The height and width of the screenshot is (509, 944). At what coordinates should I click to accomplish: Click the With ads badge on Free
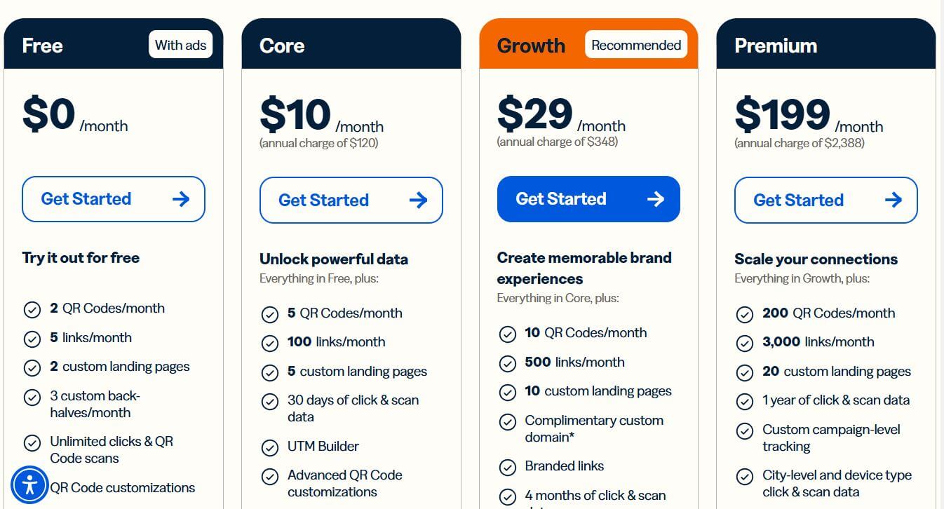[x=180, y=46]
